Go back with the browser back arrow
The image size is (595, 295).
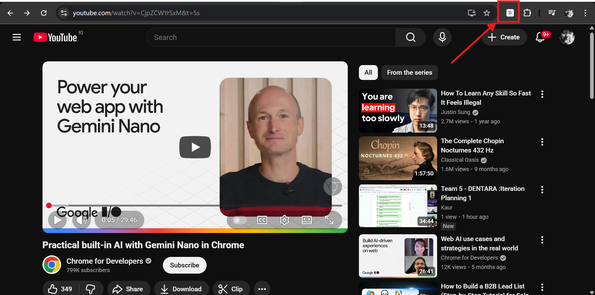(x=10, y=13)
